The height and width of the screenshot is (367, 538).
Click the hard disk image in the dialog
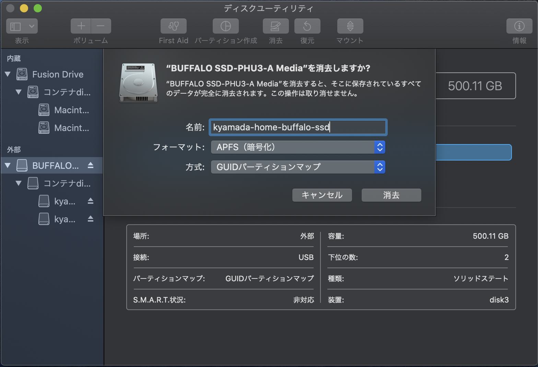click(x=138, y=83)
